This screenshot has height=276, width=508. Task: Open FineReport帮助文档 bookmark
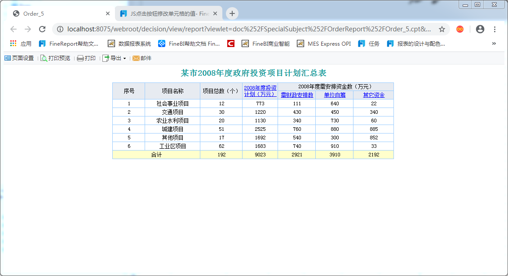click(68, 43)
